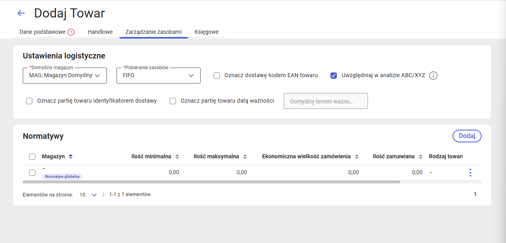
Task: Click the Ilość maksymalna cell 0,00
Action: (x=242, y=173)
